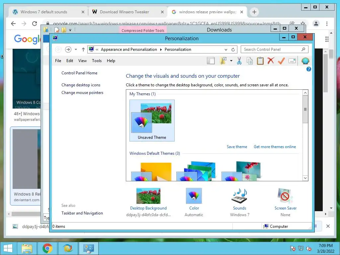The width and height of the screenshot is (340, 255).
Task: Open File Explorer from taskbar
Action: (27, 248)
